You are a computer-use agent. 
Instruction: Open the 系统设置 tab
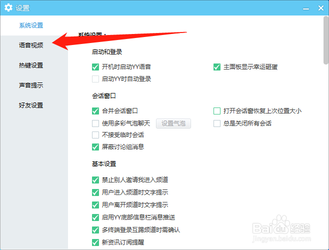(x=31, y=25)
